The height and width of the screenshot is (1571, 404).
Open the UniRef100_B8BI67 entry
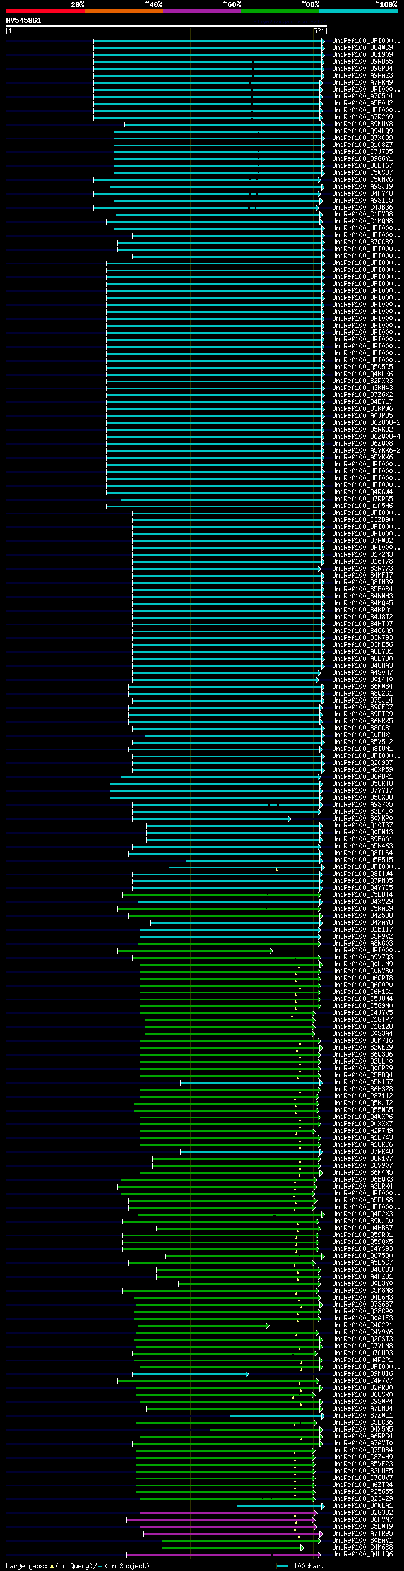coord(362,165)
